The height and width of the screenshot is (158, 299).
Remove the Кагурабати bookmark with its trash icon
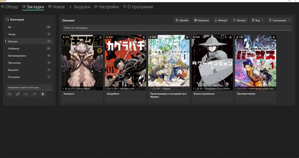pos(144,37)
